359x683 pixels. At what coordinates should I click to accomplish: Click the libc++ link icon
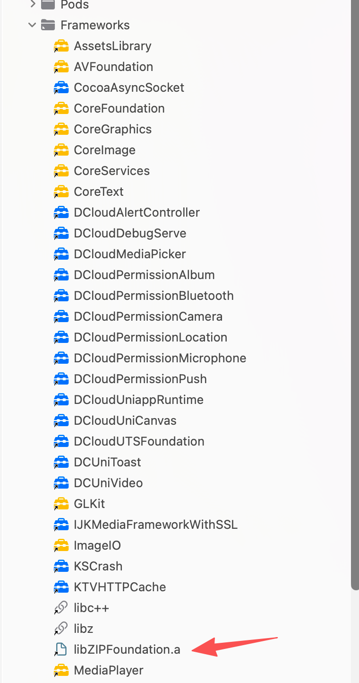click(61, 608)
